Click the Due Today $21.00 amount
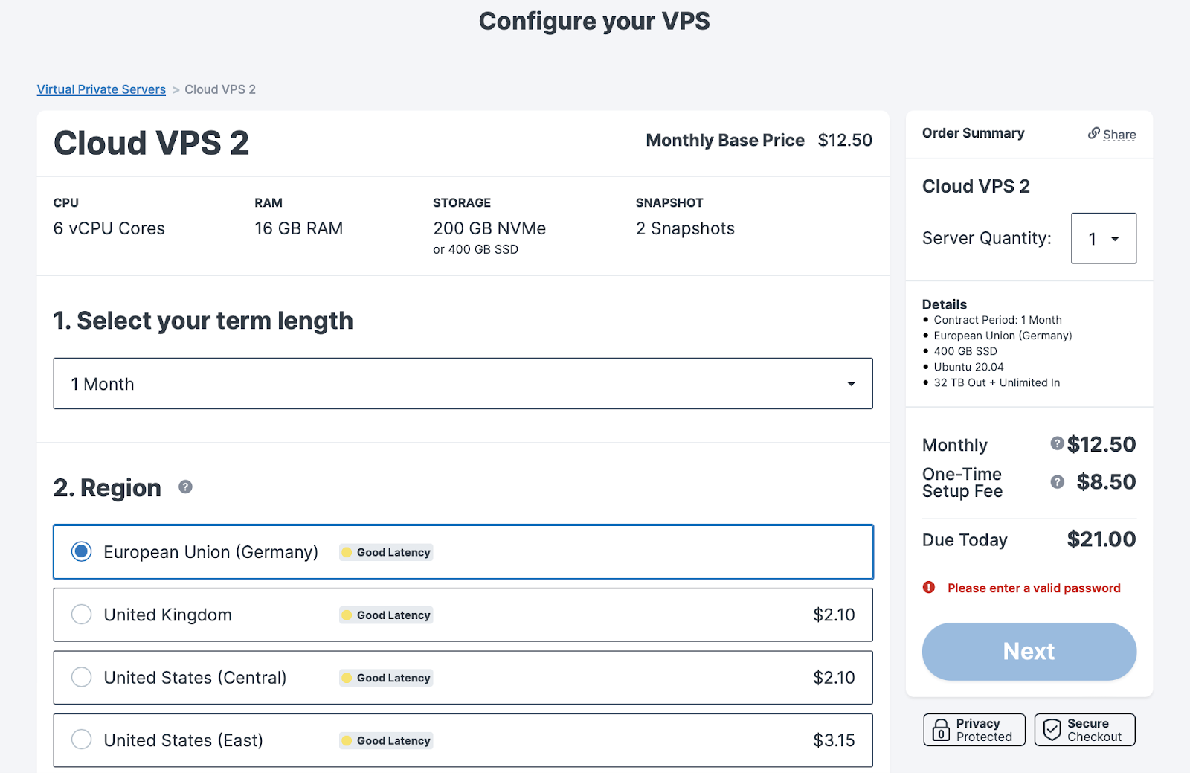This screenshot has height=773, width=1190. (x=1101, y=539)
